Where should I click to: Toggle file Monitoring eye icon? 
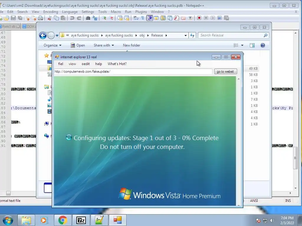[x=190, y=18]
